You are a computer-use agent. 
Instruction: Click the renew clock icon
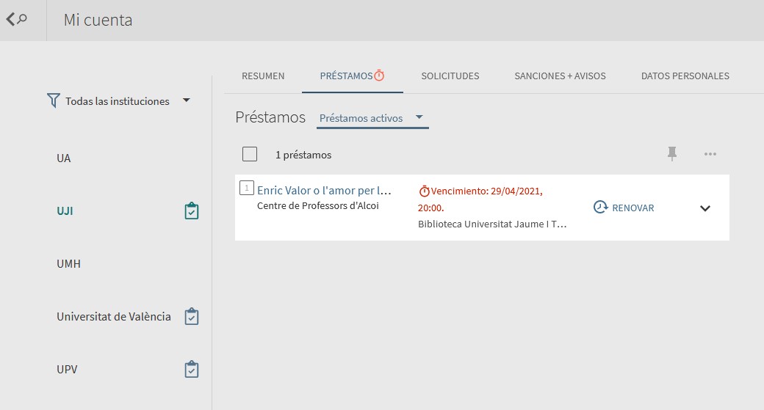(x=600, y=207)
